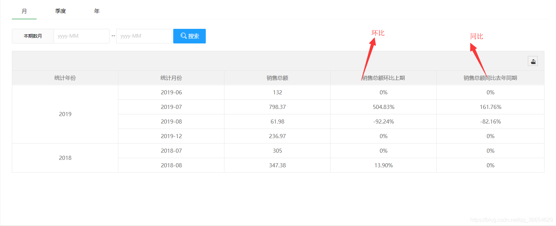Click the 统计月份 column header

pos(171,78)
